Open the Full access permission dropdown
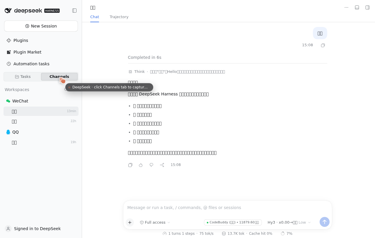Viewport: 375px width, 238px height. 155,222
